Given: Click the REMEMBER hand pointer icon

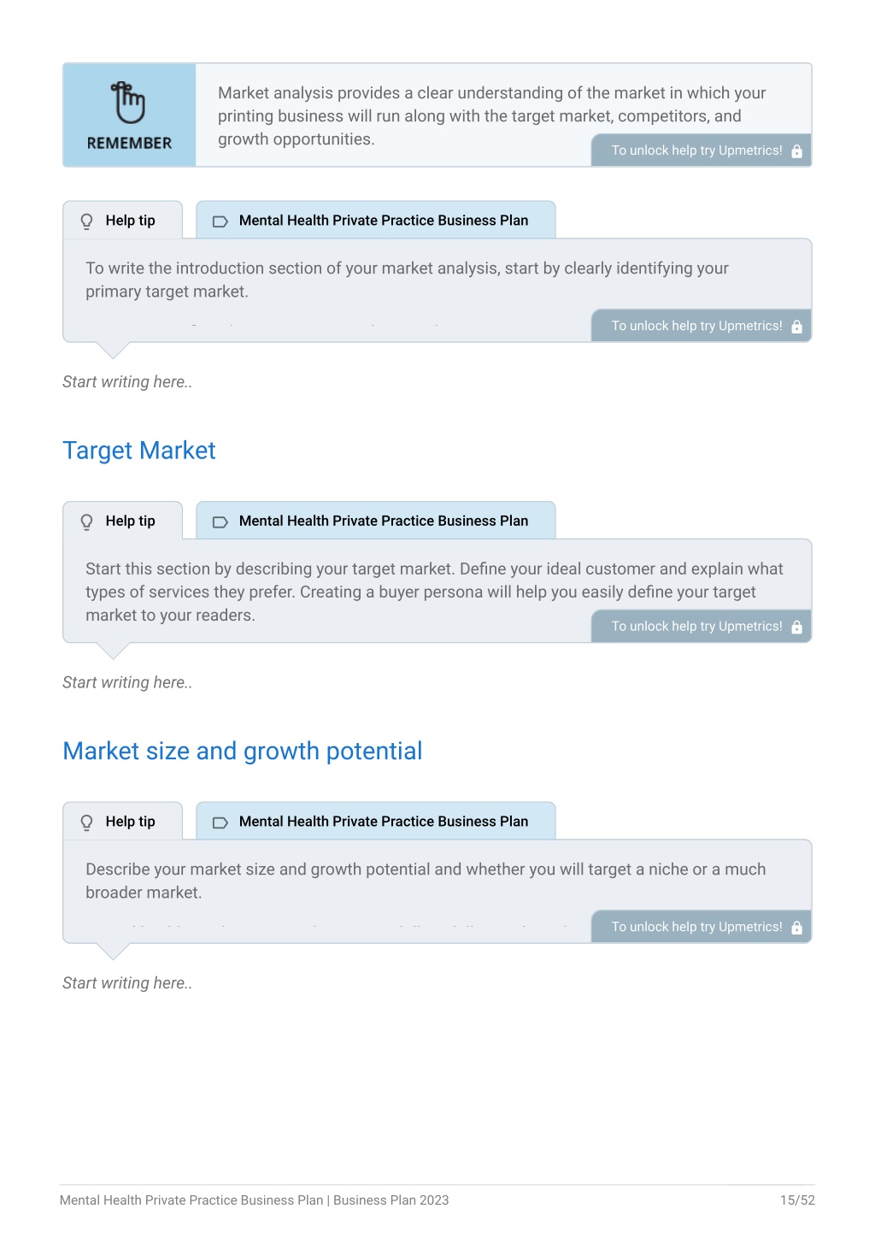Looking at the screenshot, I should coord(129,103).
